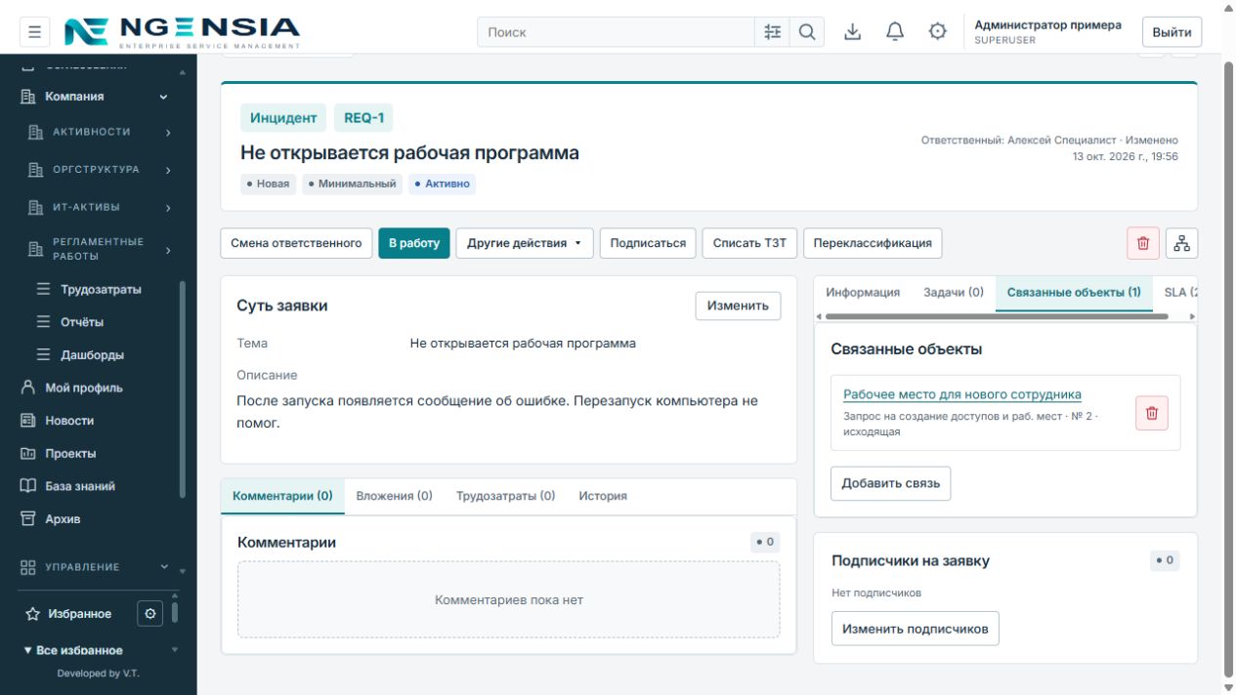Switch to the Информация tab
1236x695 pixels.
point(863,292)
